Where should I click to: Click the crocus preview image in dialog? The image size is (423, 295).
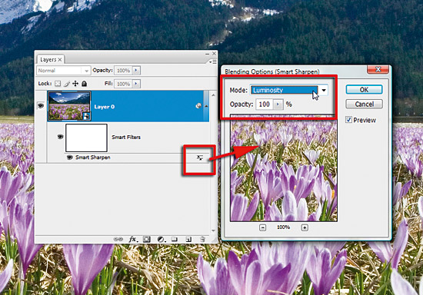click(284, 167)
